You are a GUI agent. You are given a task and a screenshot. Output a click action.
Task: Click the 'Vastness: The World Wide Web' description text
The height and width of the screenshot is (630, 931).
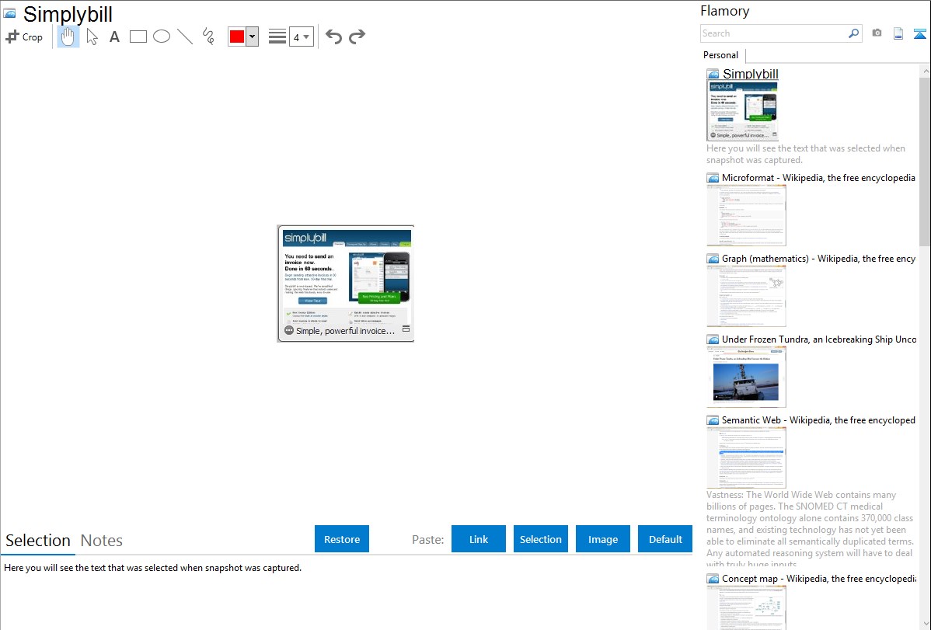[x=810, y=529]
